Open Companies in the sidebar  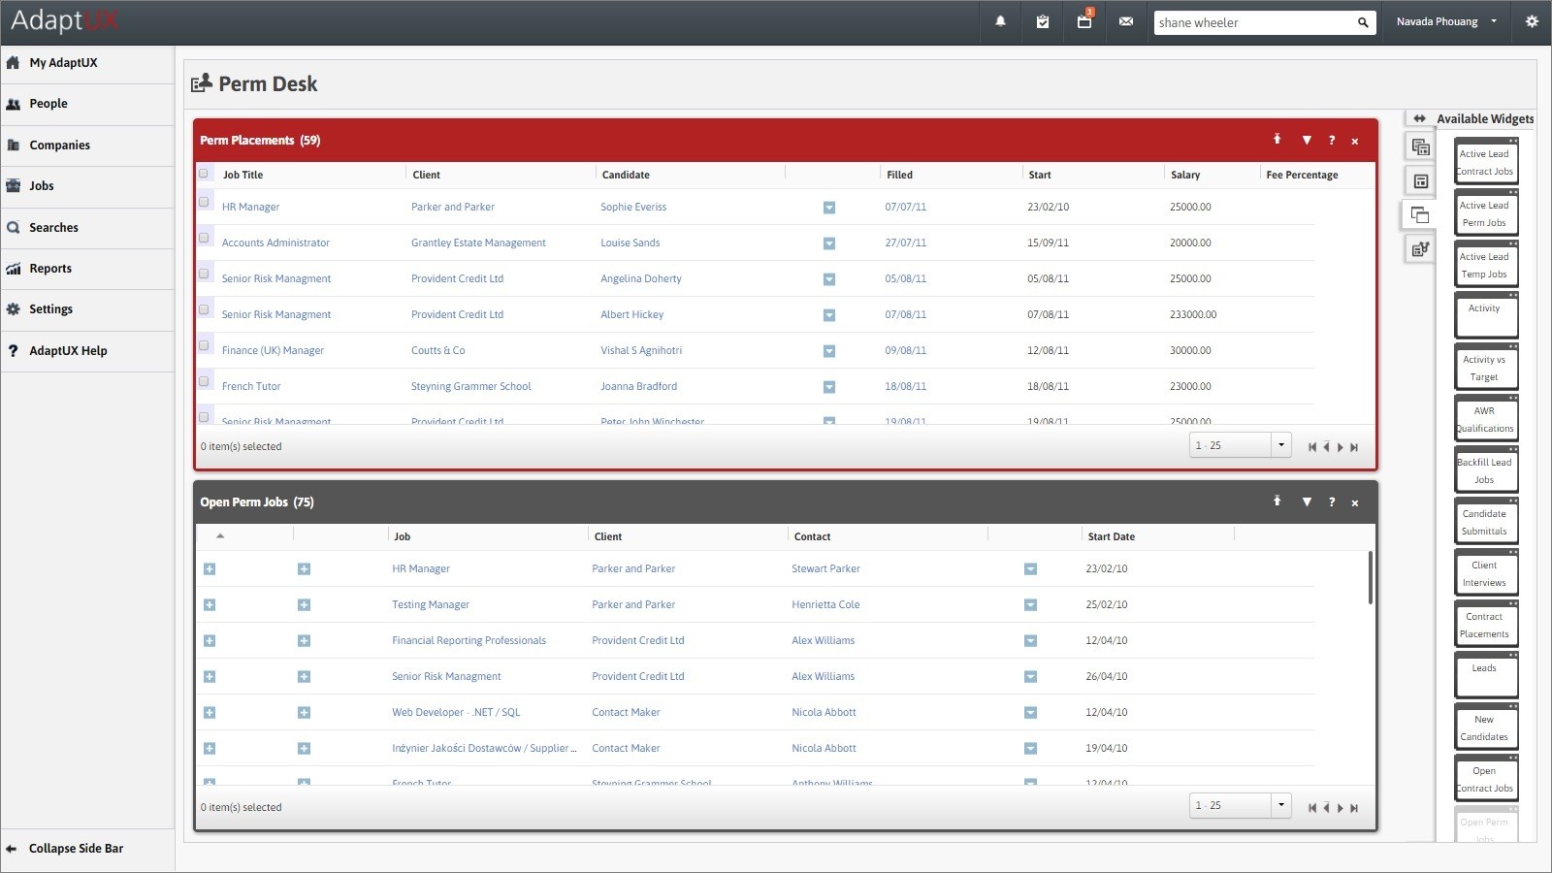[x=59, y=145]
